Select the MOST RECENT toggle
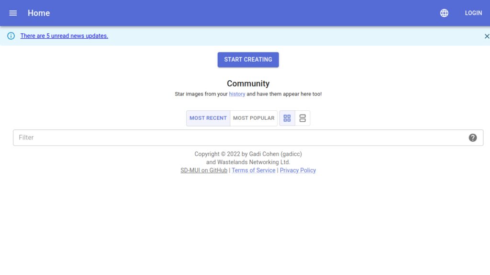The image size is (490, 275). (x=208, y=118)
